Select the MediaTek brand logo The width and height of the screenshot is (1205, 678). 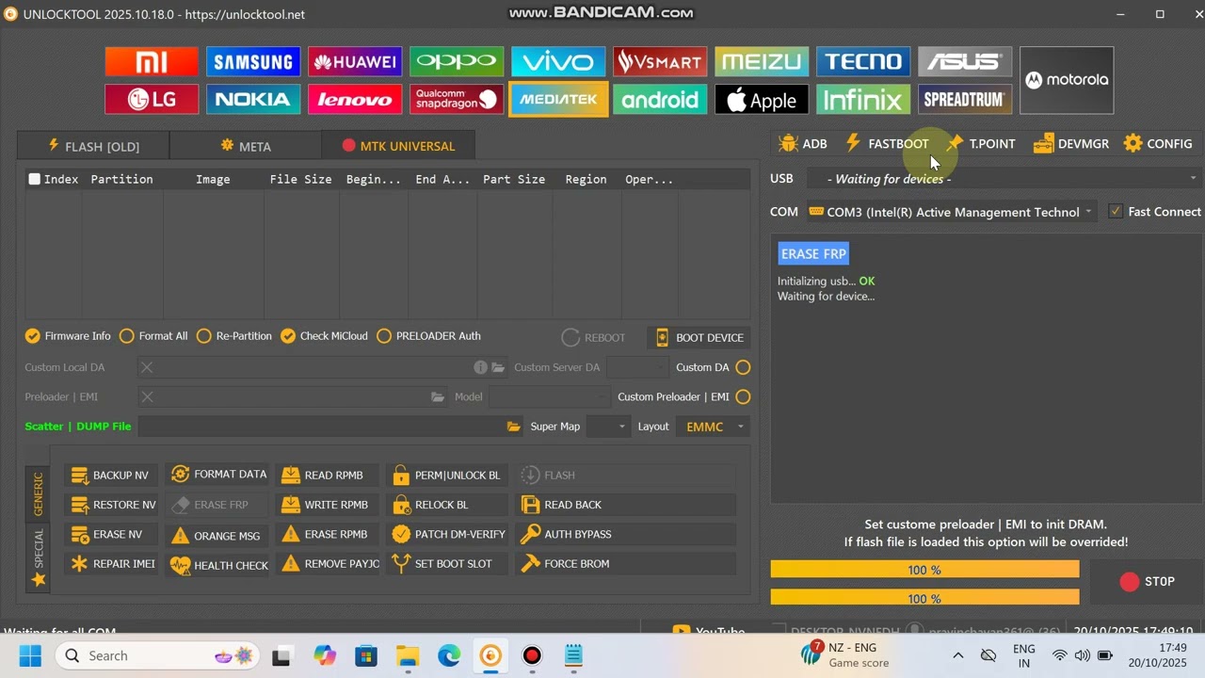pyautogui.click(x=558, y=99)
